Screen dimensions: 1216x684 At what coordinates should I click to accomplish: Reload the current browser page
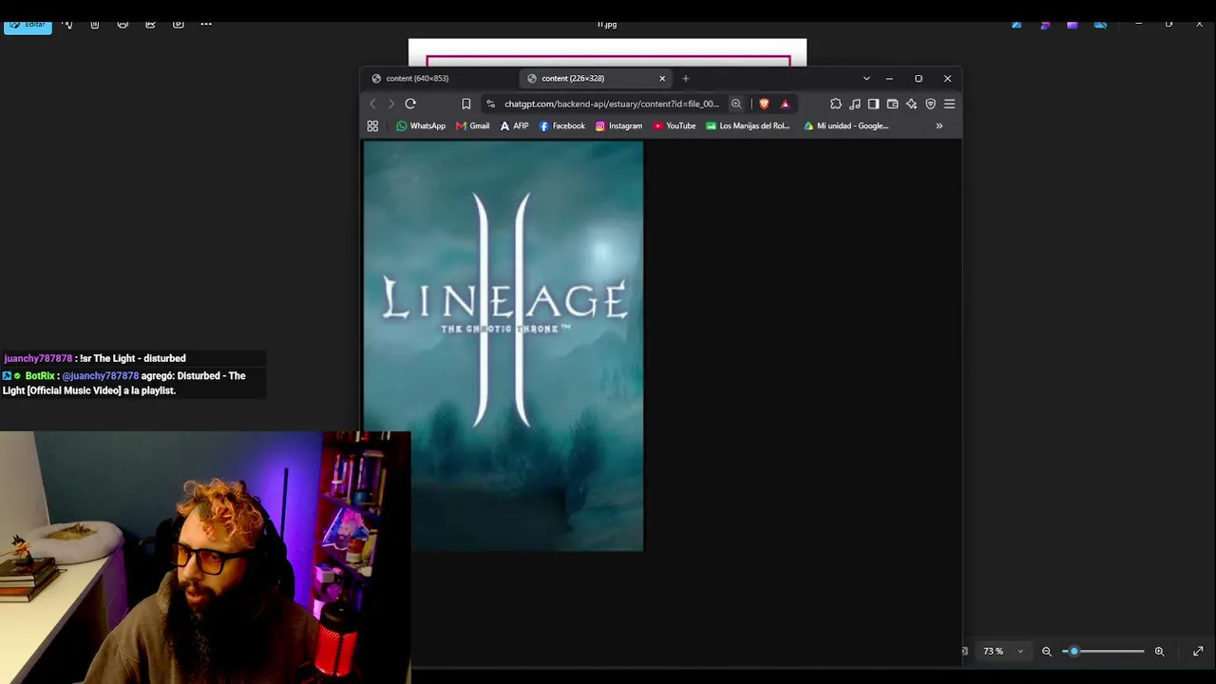coord(410,104)
